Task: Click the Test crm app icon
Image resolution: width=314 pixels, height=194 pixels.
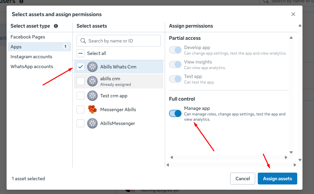Action: pos(92,96)
